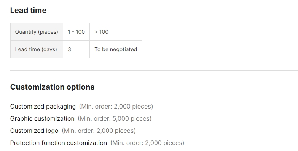Select the Lead time (days) row header
Image resolution: width=298 pixels, height=151 pixels.
tap(37, 49)
